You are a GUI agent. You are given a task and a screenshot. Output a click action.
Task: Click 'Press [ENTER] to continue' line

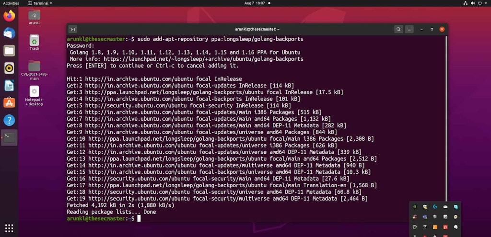152,66
